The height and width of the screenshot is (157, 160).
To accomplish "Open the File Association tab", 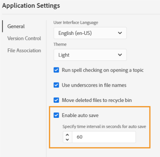I will [24, 50].
